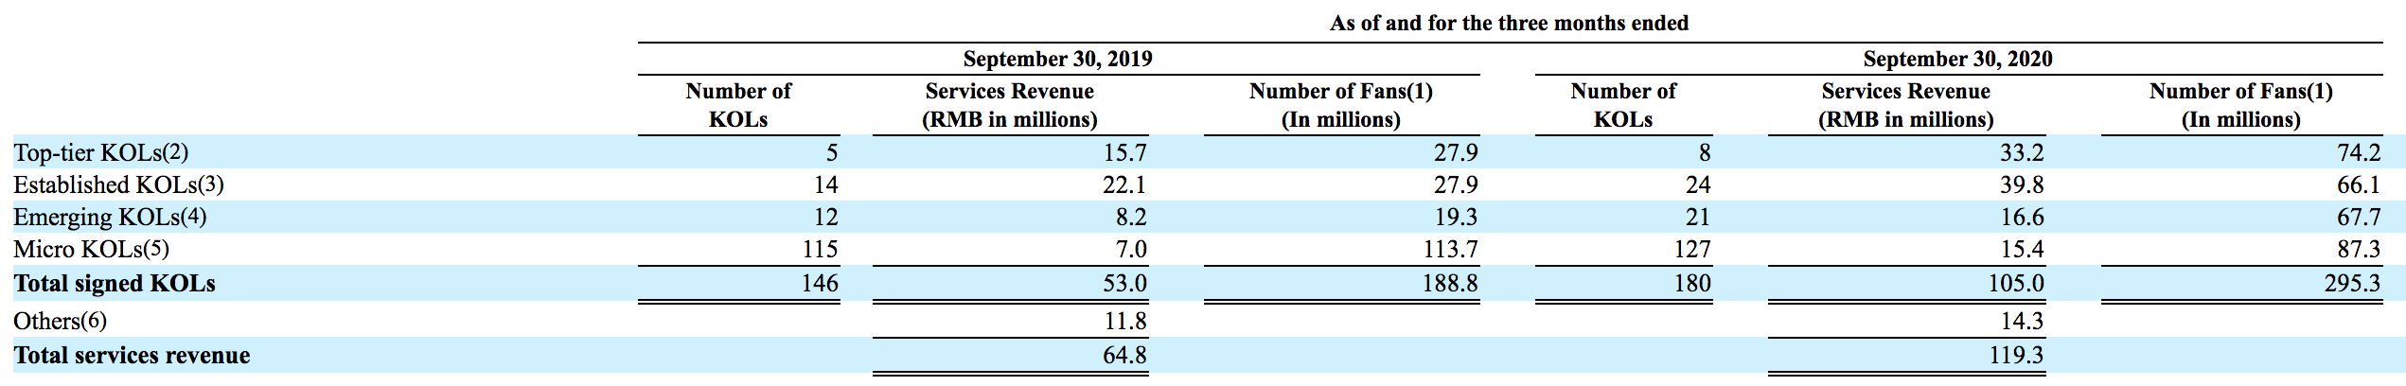Click Emerging fans value '67.7'
Screen dimensions: 2406x386
[x=2358, y=217]
